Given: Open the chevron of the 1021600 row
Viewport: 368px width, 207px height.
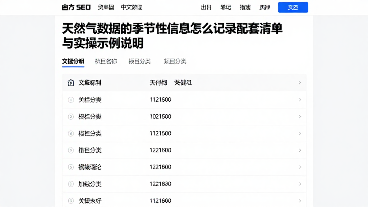Looking at the screenshot, I should point(300,117).
